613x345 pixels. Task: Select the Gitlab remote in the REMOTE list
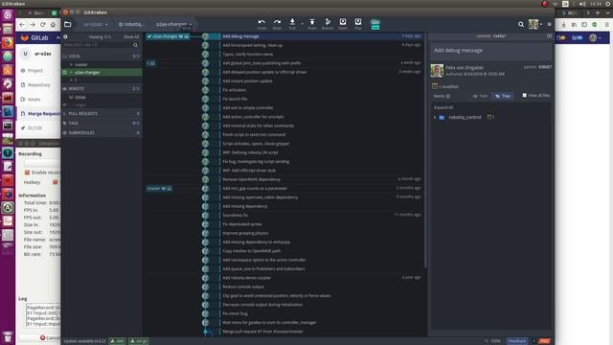[x=80, y=97]
